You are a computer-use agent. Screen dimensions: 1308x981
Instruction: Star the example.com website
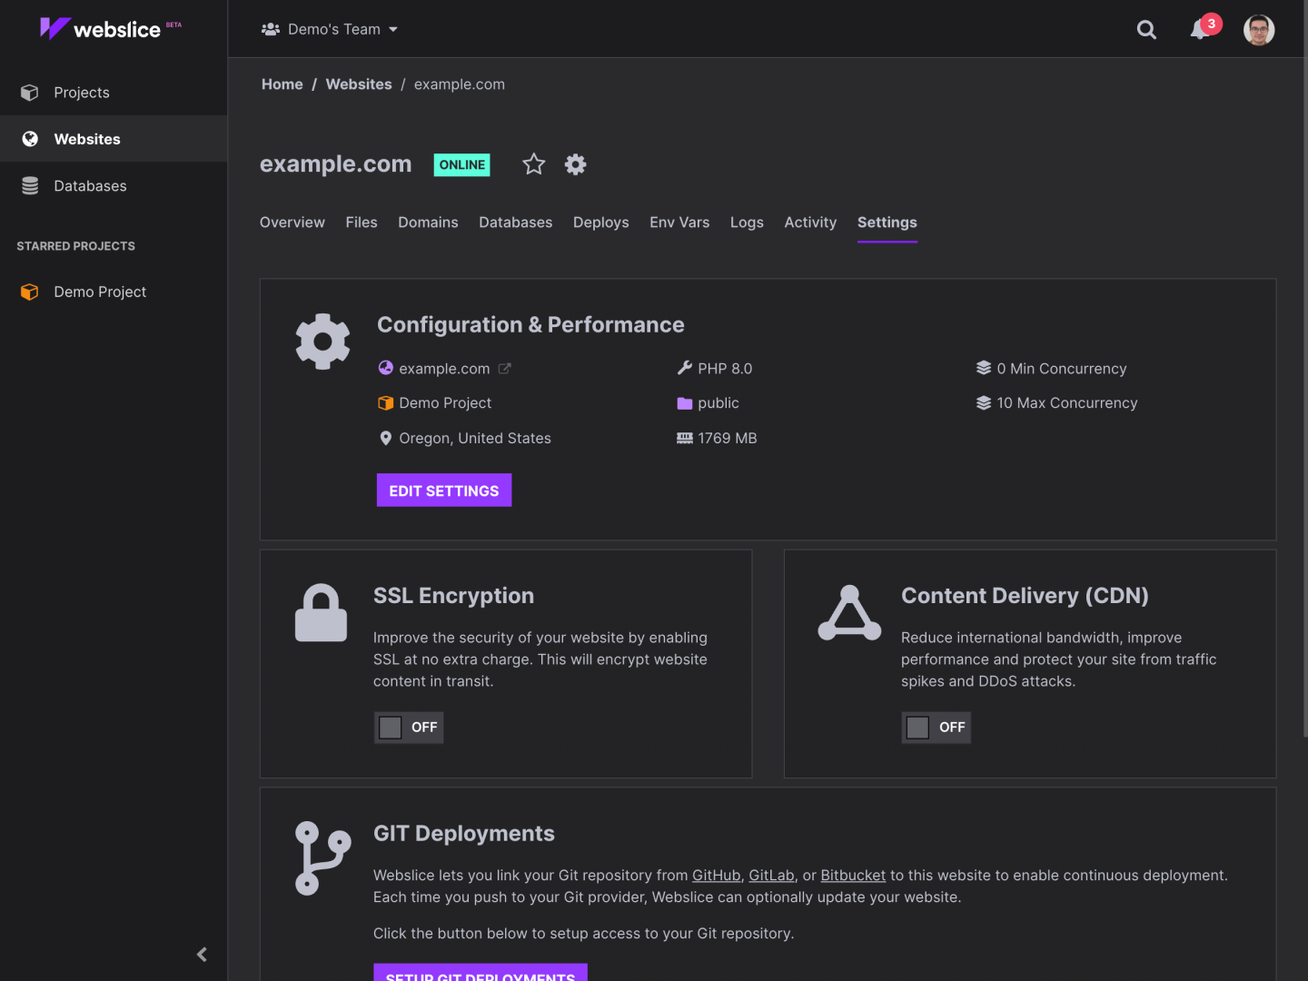(x=533, y=163)
